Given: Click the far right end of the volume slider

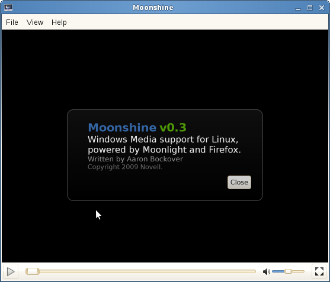Looking at the screenshot, I should click(x=303, y=271).
